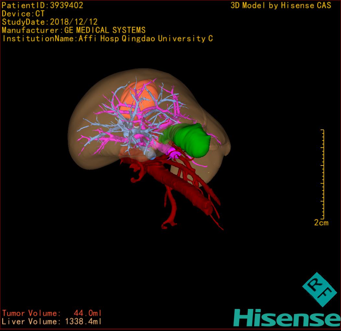Click the StudyDate 2018/12/12 text
This screenshot has width=341, height=331.
click(50, 22)
